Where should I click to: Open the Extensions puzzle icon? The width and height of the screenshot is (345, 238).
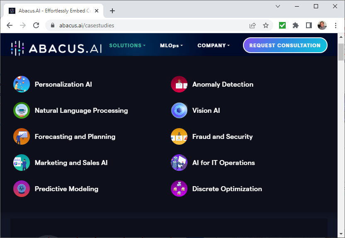tap(296, 26)
